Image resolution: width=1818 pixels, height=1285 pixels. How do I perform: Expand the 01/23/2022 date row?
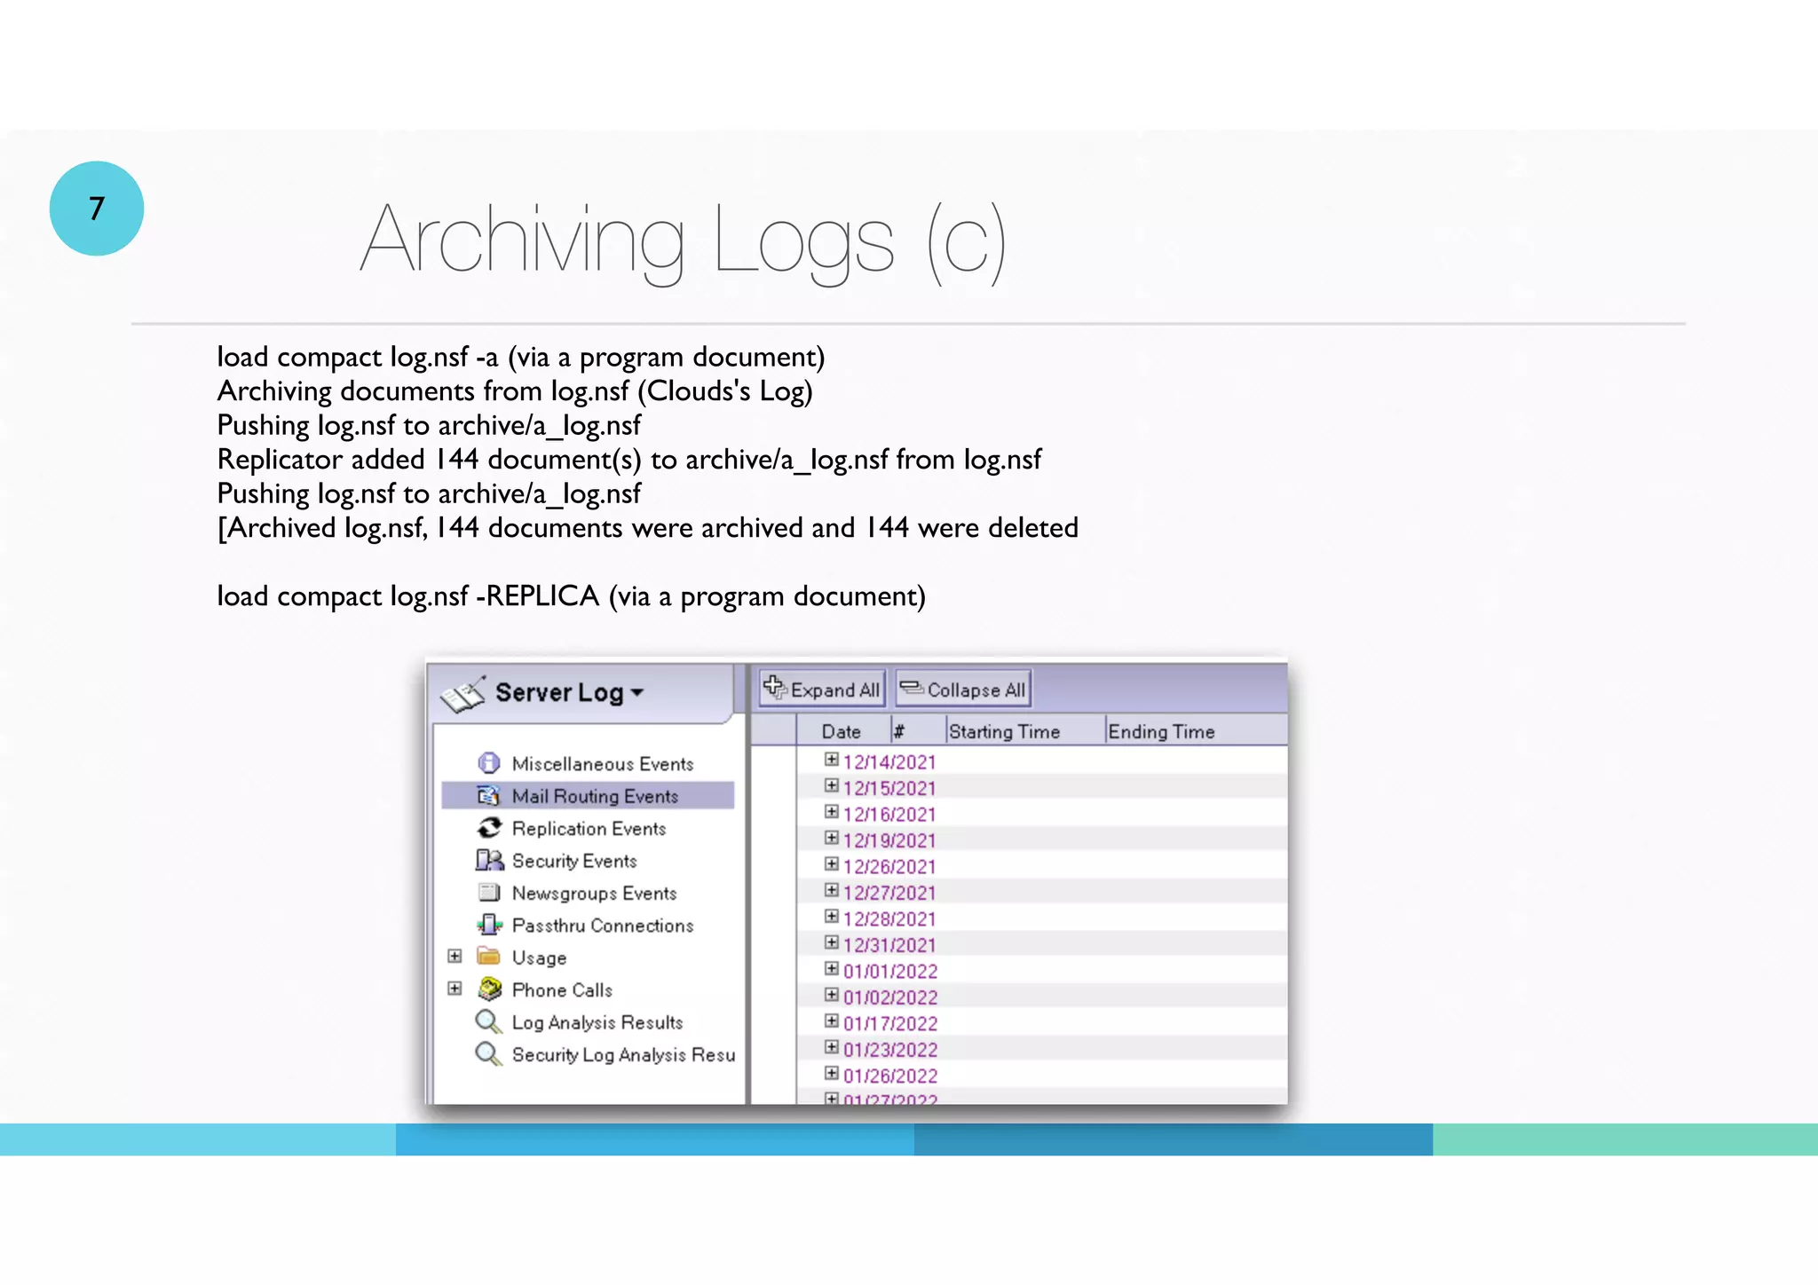[x=832, y=1047]
